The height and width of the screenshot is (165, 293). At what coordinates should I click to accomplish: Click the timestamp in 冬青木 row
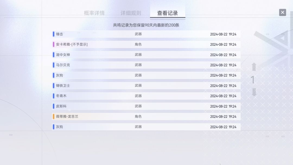pyautogui.click(x=223, y=96)
